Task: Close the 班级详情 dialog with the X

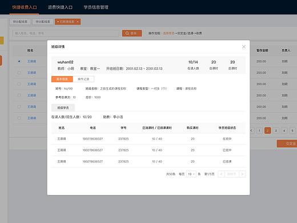Action: coord(243,47)
